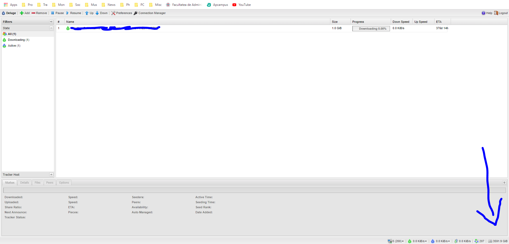Open the Mus bookmarks folder

(91, 5)
